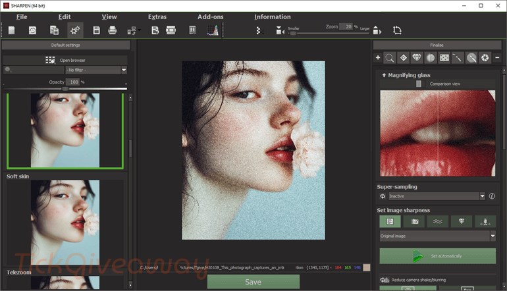Select the camera sharpness mode button
The image size is (507, 291).
point(414,221)
